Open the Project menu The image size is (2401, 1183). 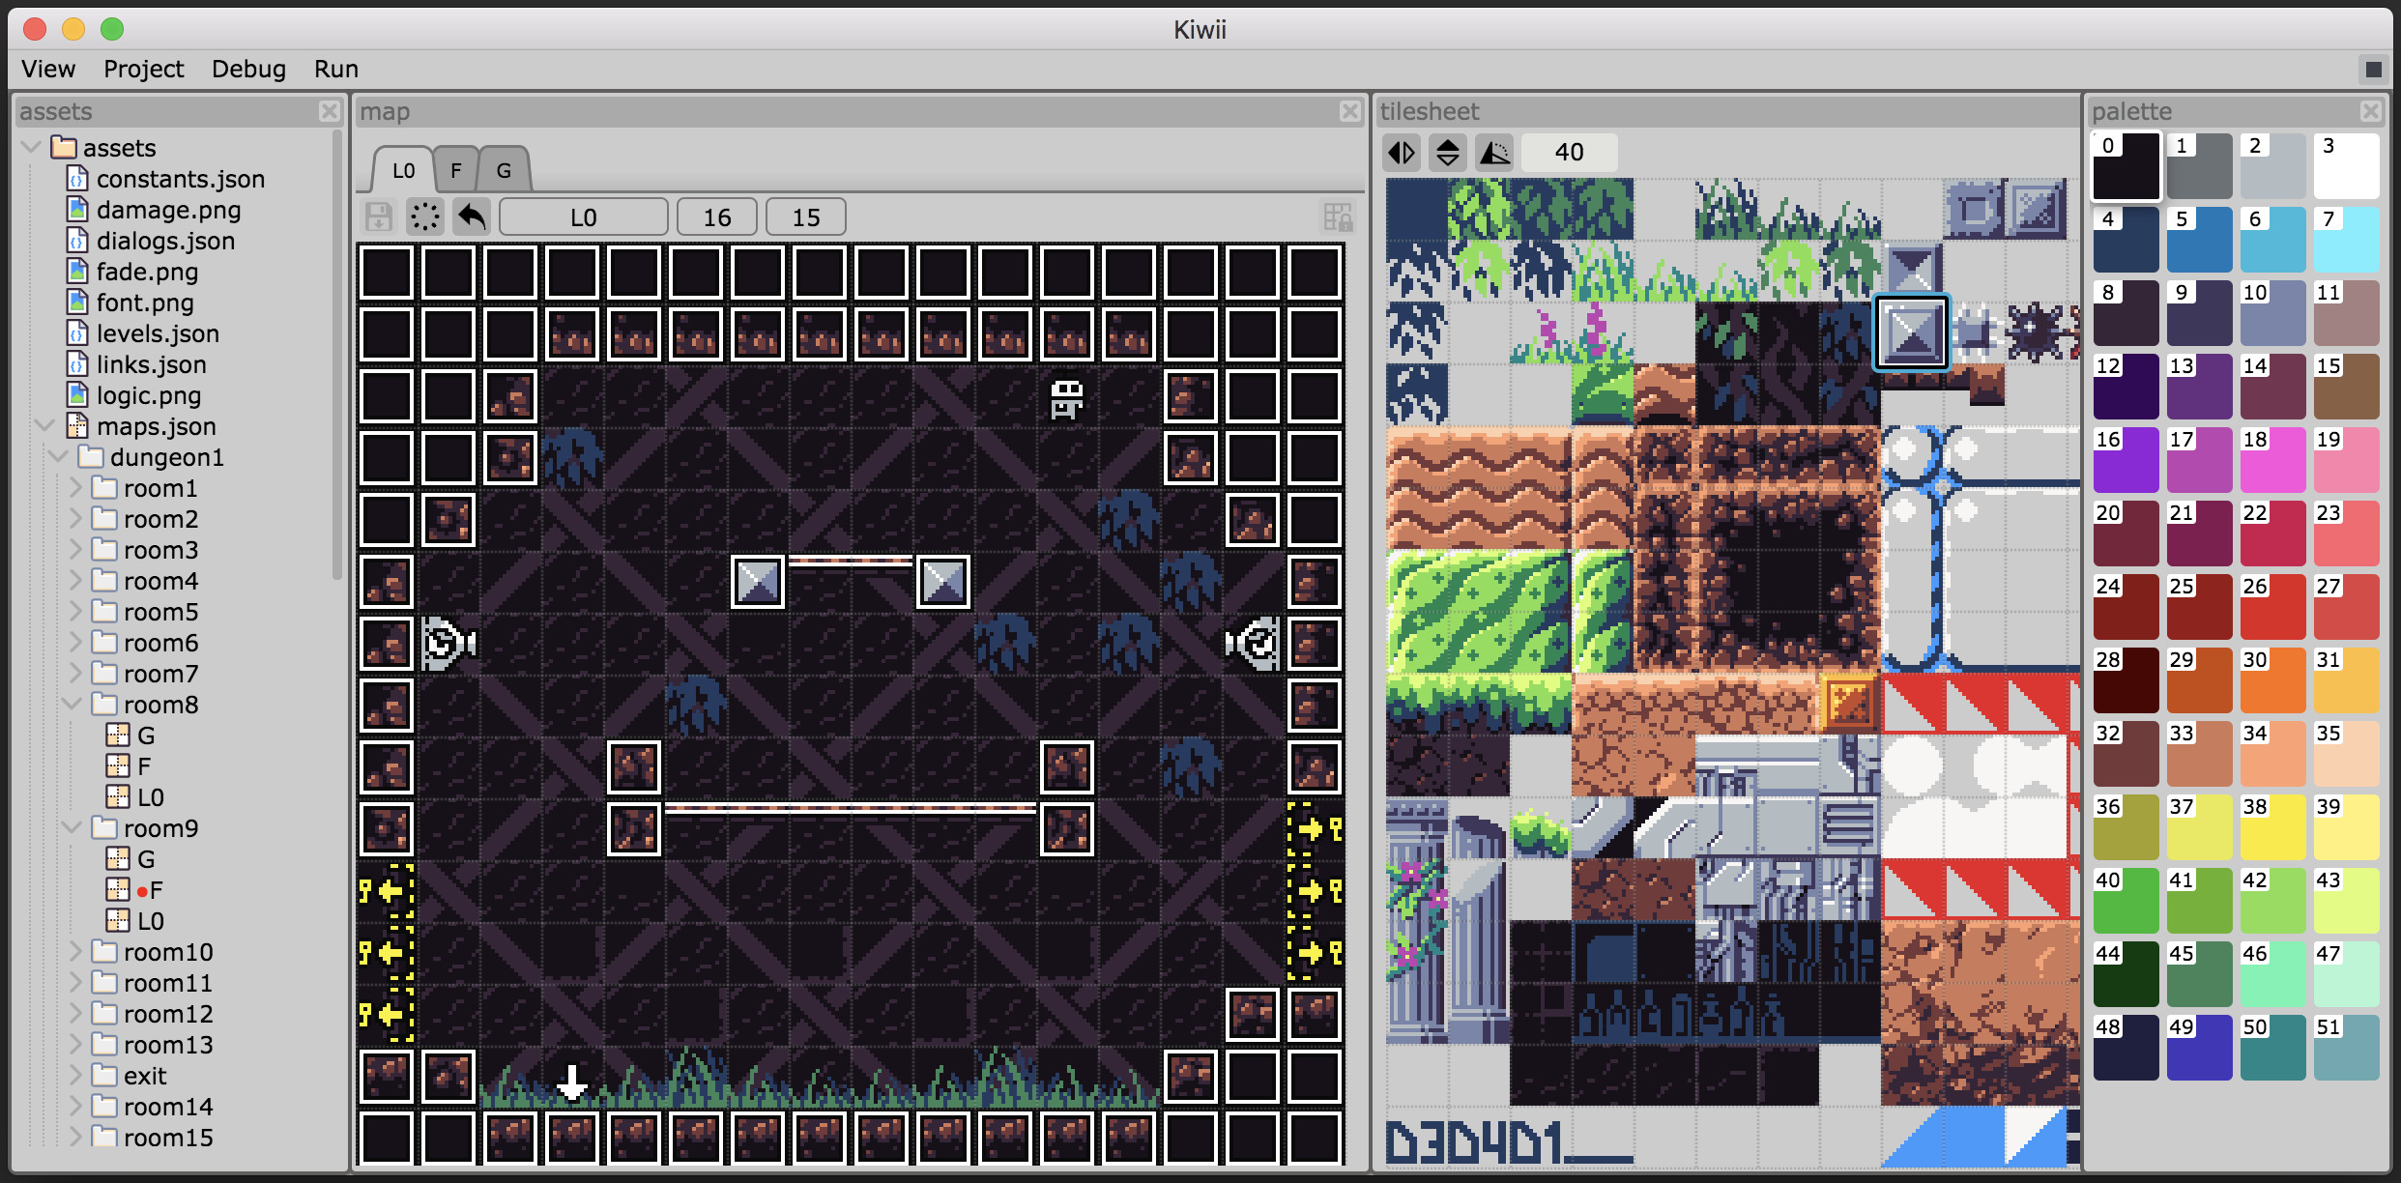point(143,70)
